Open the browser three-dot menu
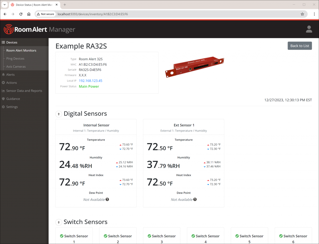This screenshot has height=244, width=319. [x=315, y=14]
